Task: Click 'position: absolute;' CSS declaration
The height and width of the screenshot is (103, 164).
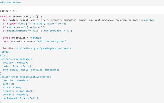Action: point(16,81)
